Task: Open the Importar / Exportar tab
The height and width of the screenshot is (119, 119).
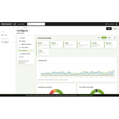Action: pos(26,54)
